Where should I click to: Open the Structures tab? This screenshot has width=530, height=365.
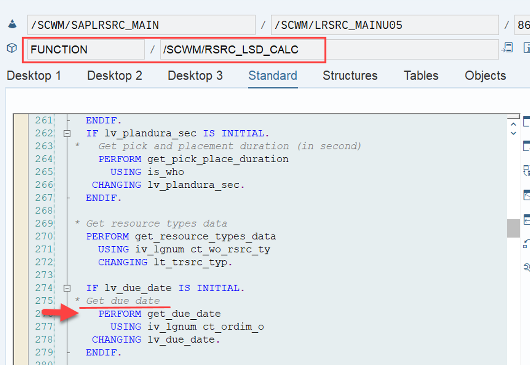coord(350,76)
